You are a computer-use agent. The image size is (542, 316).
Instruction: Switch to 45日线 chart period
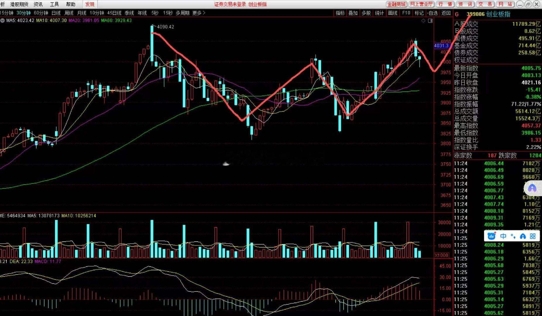(x=114, y=13)
